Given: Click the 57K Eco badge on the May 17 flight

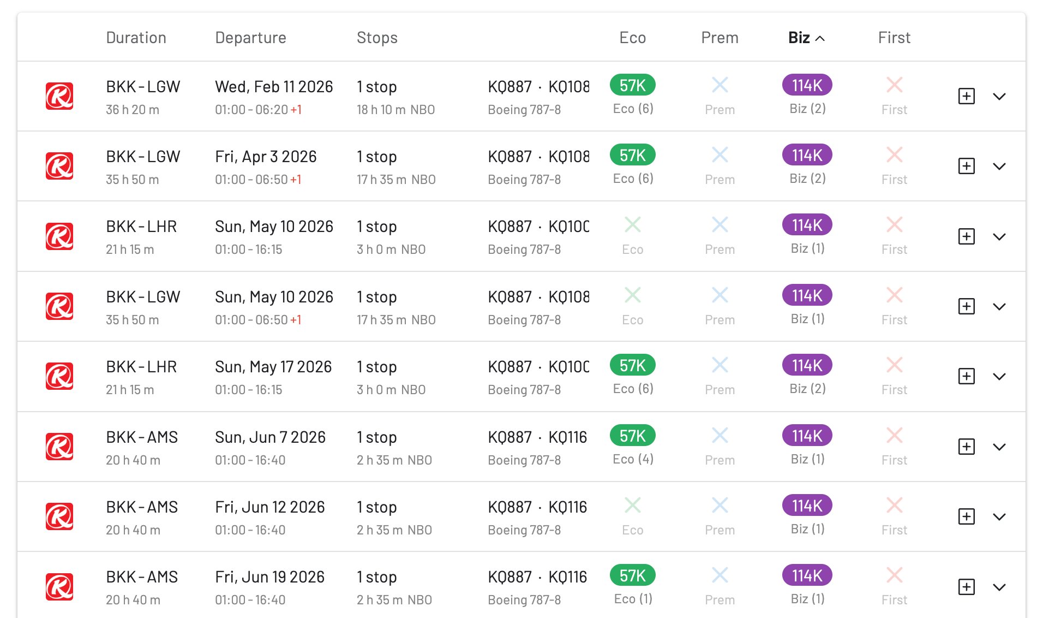Looking at the screenshot, I should click(632, 365).
